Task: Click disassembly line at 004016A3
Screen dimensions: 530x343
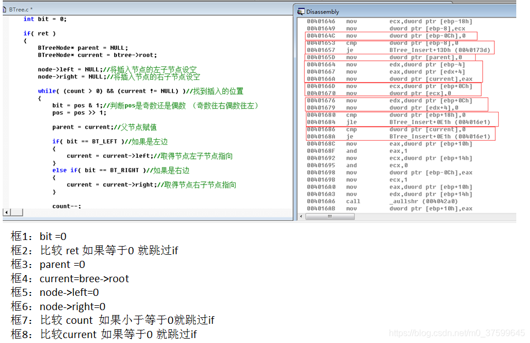Action: pyautogui.click(x=390, y=194)
